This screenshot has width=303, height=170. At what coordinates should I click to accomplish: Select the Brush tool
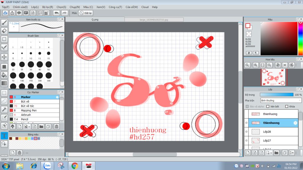[x=4, y=22]
